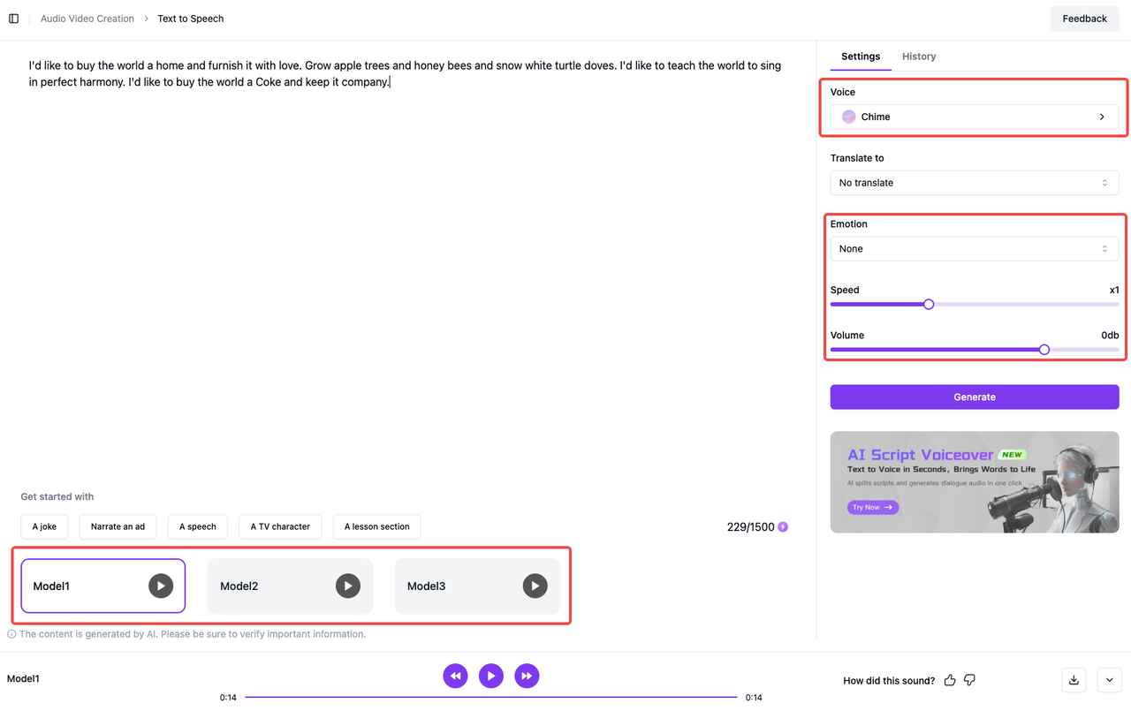Toggle the sidebar panel icon
This screenshot has height=726, width=1131.
13,19
